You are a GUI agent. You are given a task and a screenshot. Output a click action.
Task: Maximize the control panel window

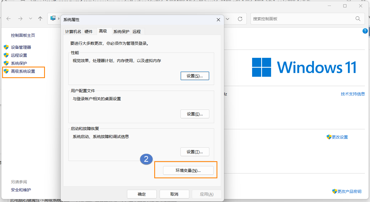345,6
